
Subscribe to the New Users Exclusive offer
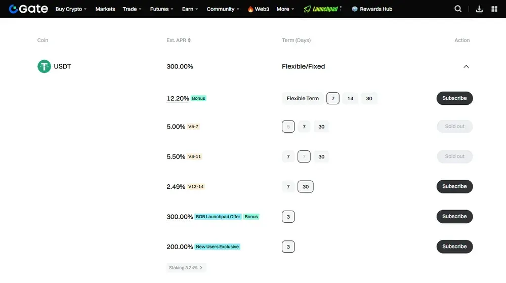(454, 247)
